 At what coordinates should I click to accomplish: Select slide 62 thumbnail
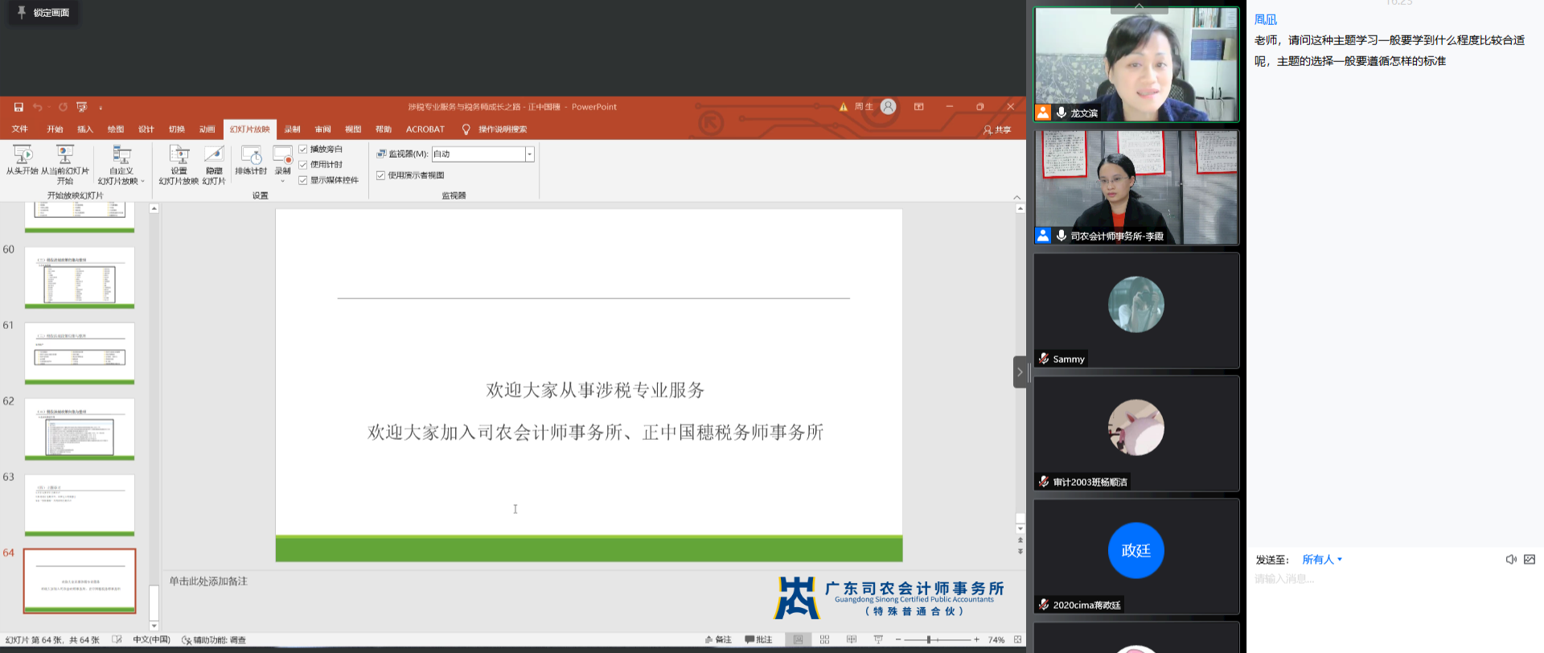[x=80, y=429]
